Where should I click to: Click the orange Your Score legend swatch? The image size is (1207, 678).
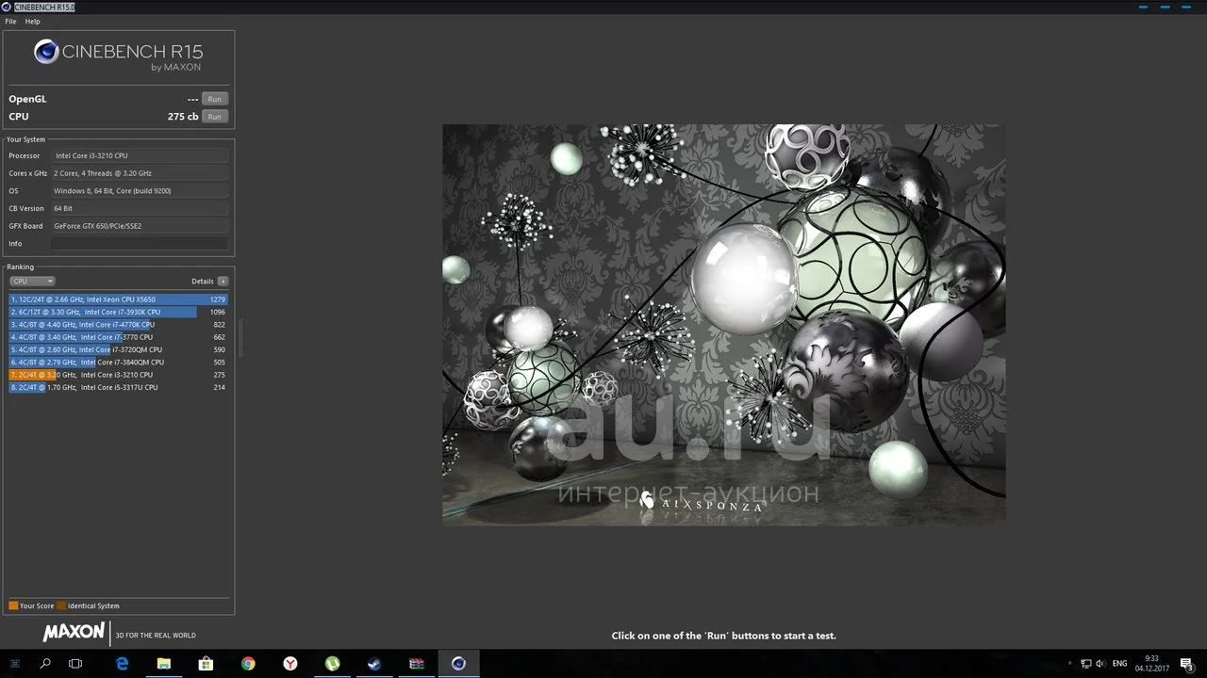click(13, 606)
